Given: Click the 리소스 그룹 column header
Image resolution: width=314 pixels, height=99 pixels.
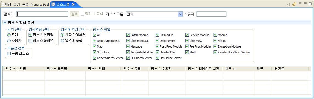Looking at the screenshot, I should pos(134,69).
